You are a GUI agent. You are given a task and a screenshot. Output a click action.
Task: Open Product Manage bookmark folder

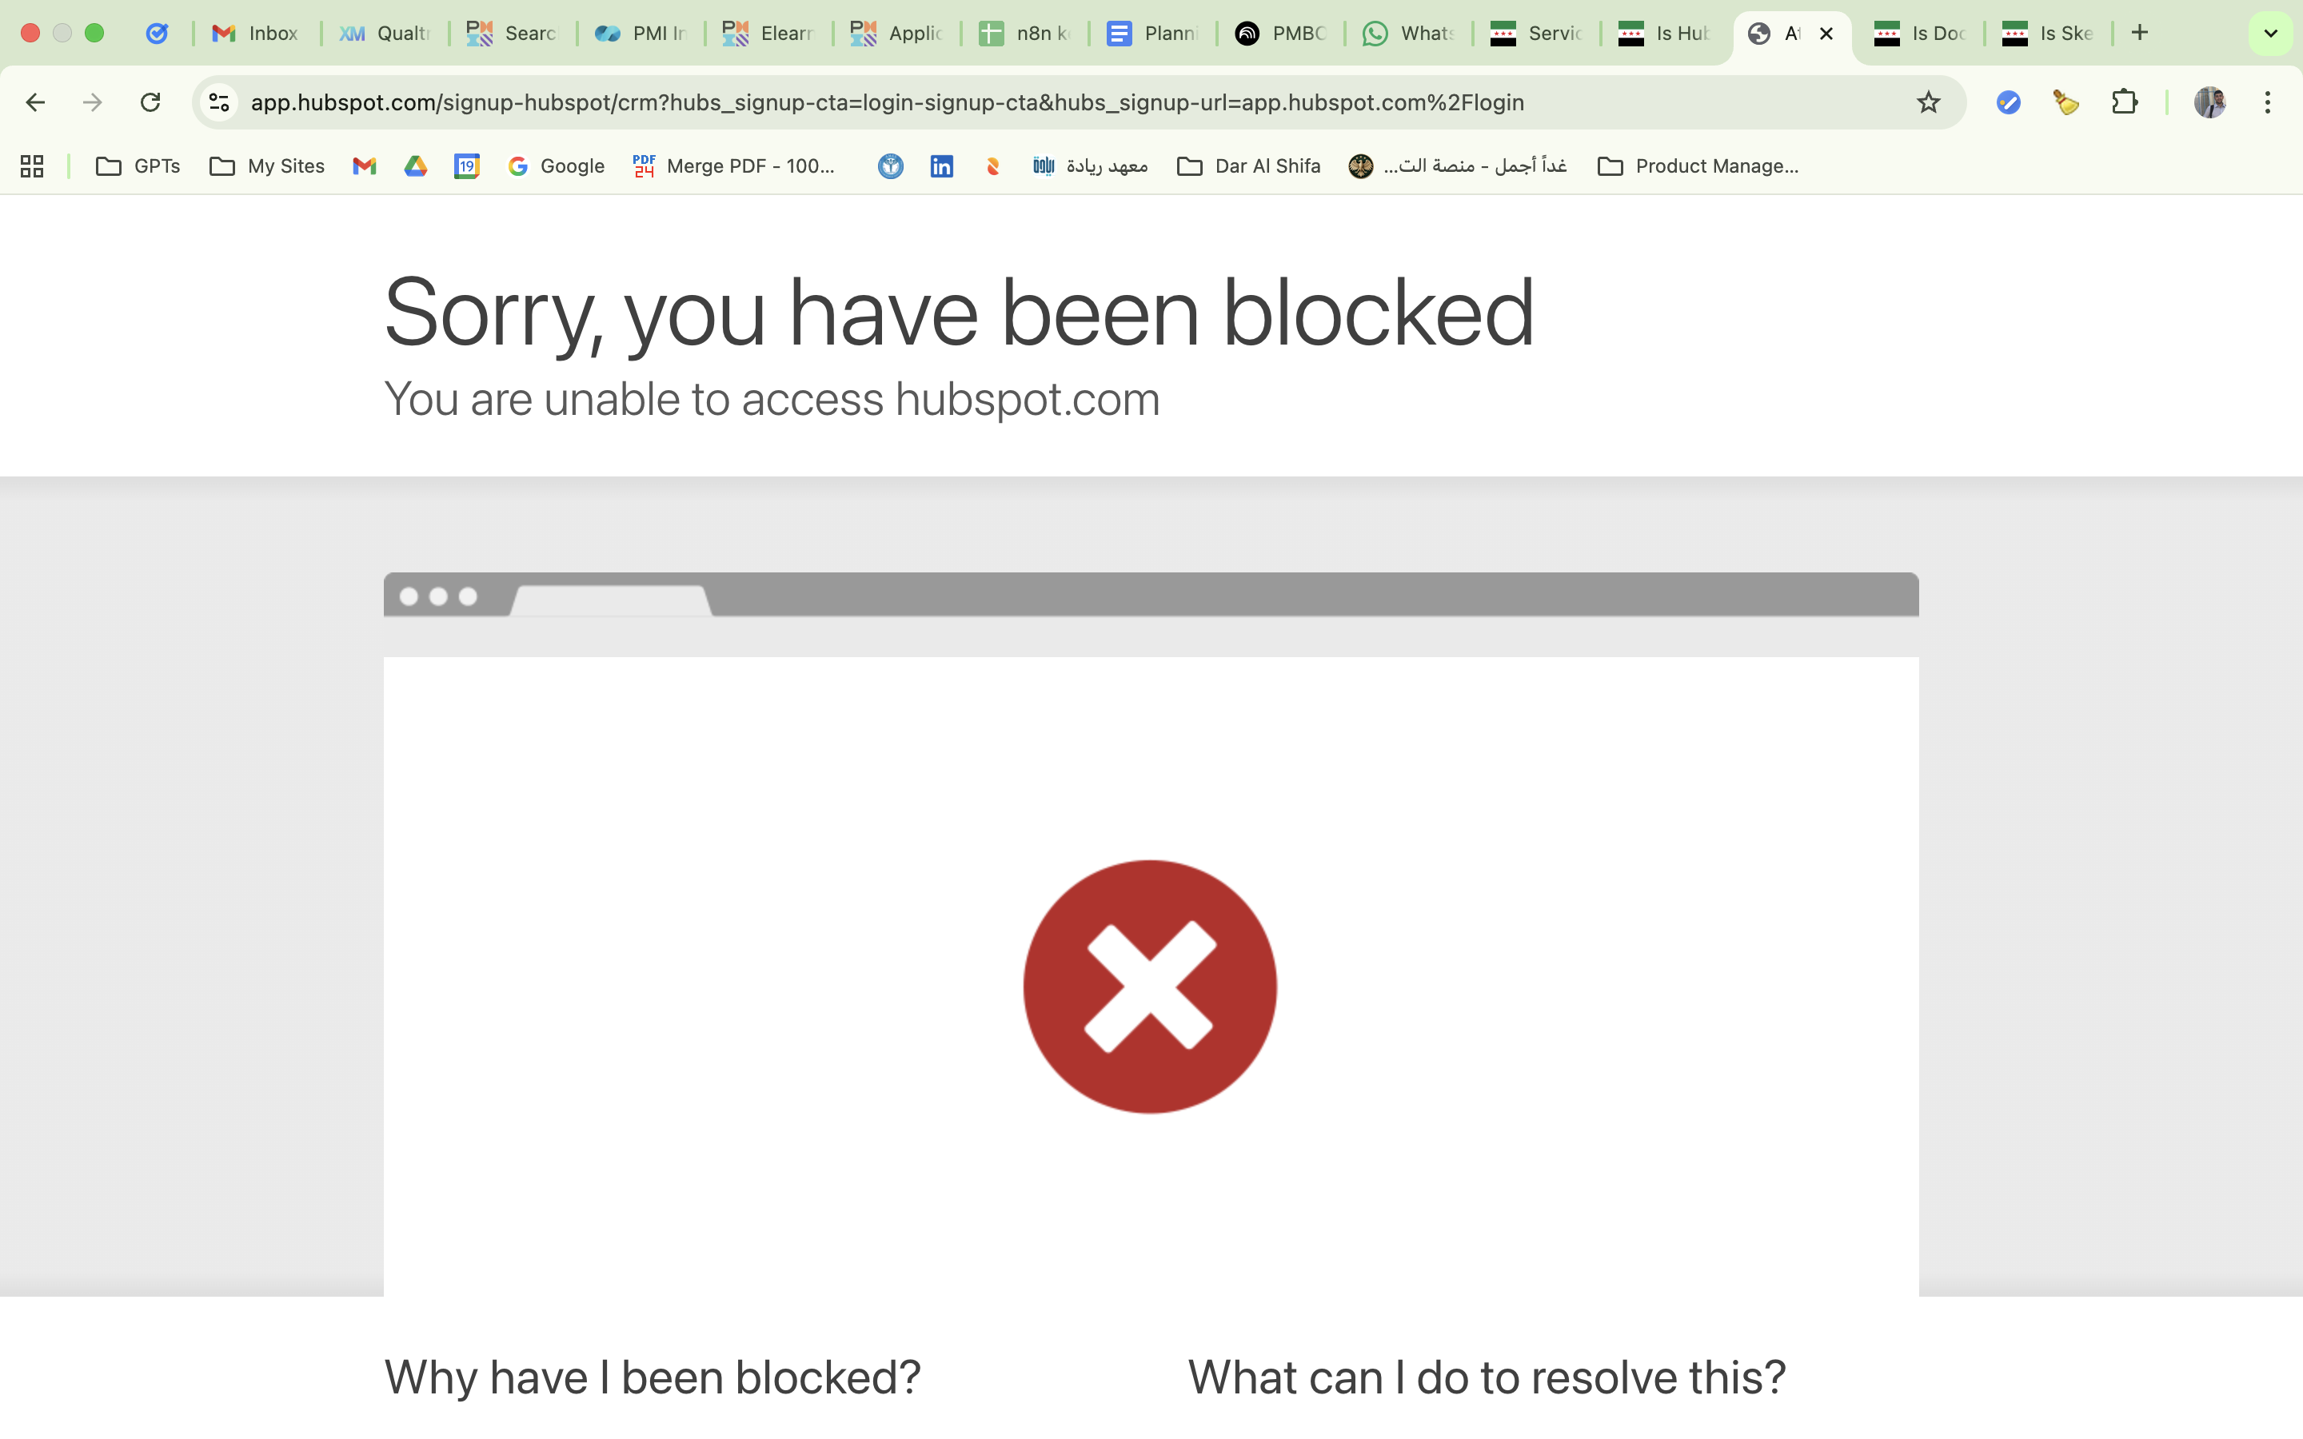pos(1698,166)
